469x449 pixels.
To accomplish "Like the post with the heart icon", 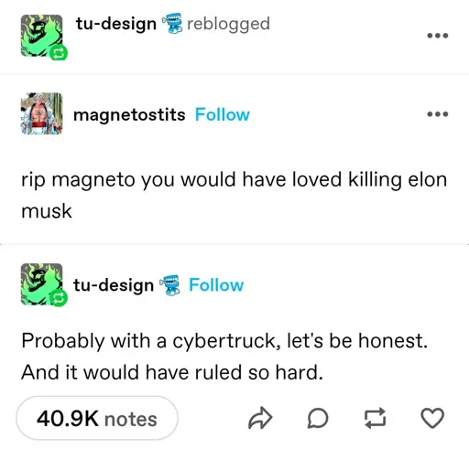I will (x=432, y=418).
